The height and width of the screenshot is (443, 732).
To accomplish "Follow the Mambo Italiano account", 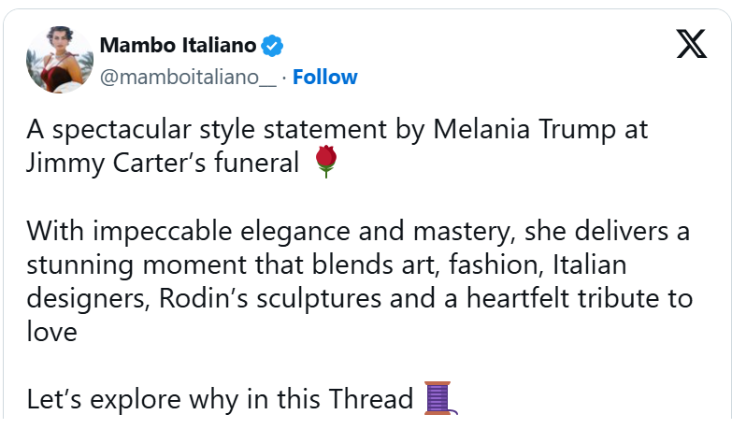I will 324,77.
